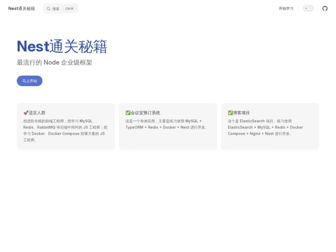Click the large Nest通关秘籍 hero heading
The height and width of the screenshot is (252, 336).
point(62,46)
